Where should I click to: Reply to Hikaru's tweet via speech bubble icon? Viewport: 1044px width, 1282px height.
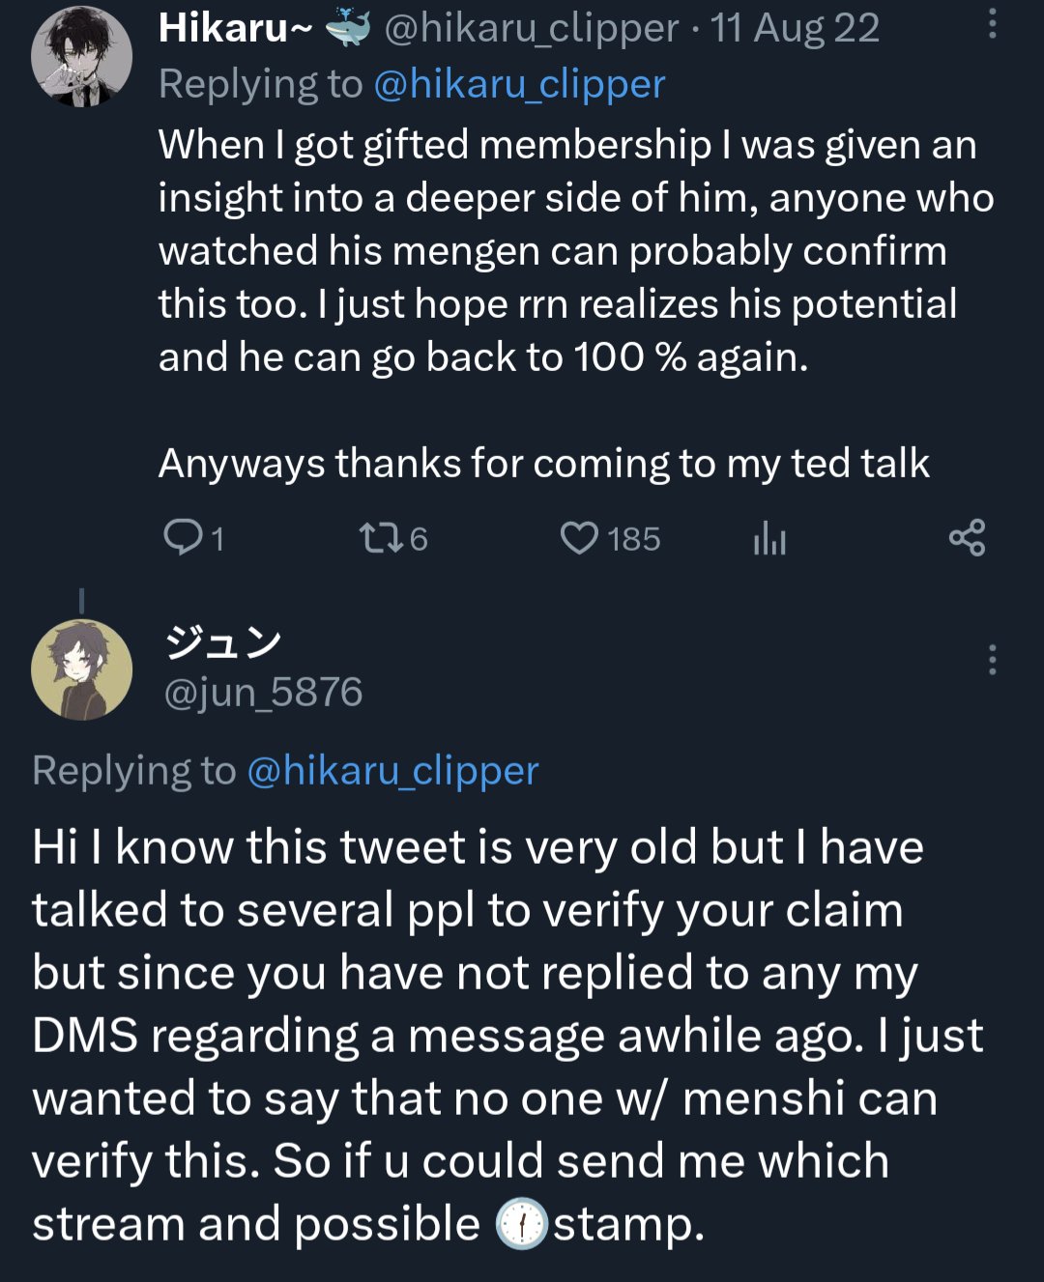tap(182, 538)
